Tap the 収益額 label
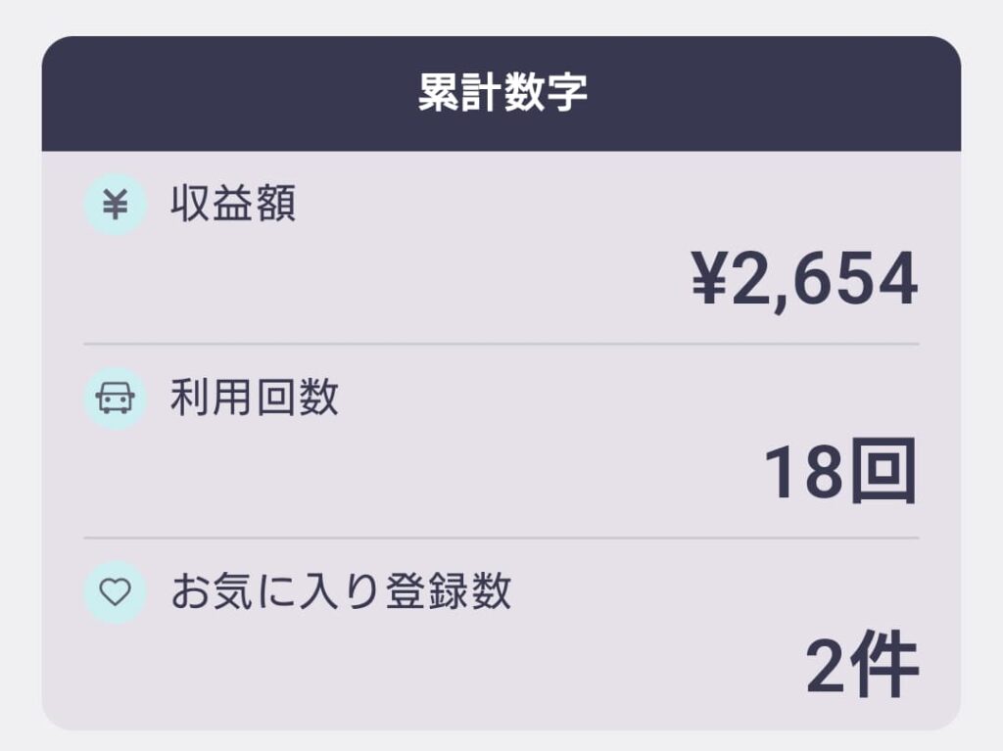The width and height of the screenshot is (1003, 751). 233,205
